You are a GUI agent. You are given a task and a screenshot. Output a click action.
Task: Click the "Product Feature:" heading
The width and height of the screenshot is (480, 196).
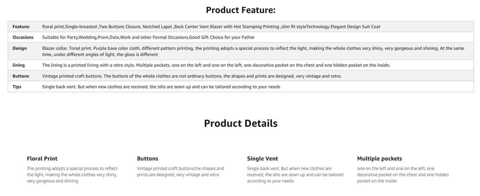[x=240, y=10]
